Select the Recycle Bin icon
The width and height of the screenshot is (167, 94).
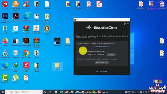[x=16, y=54]
